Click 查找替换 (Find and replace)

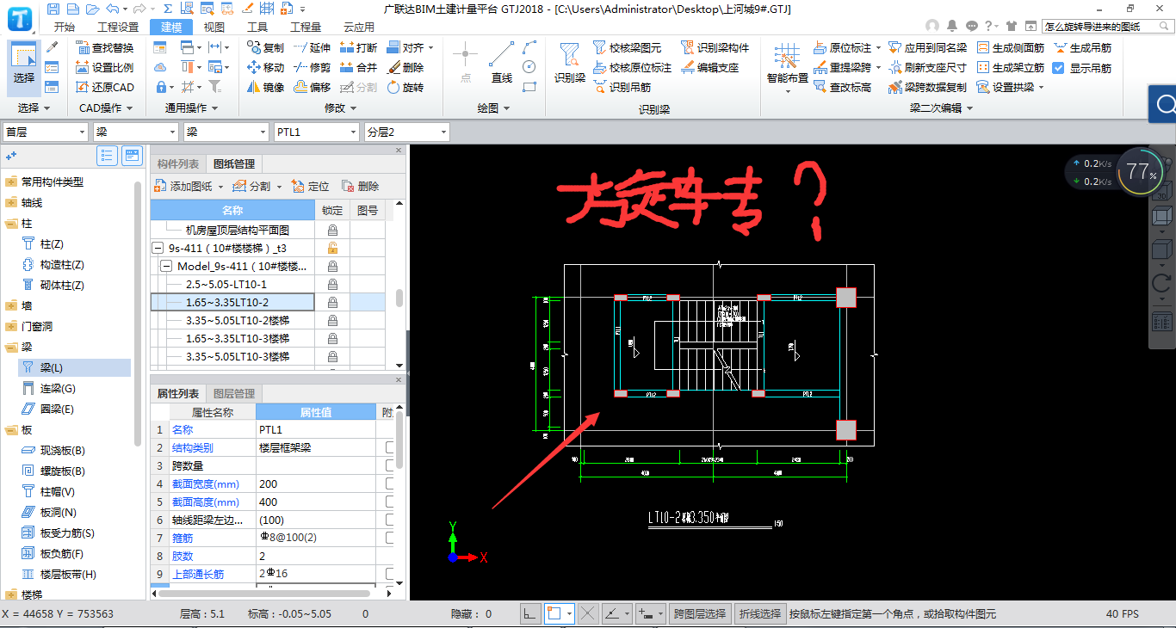point(104,47)
